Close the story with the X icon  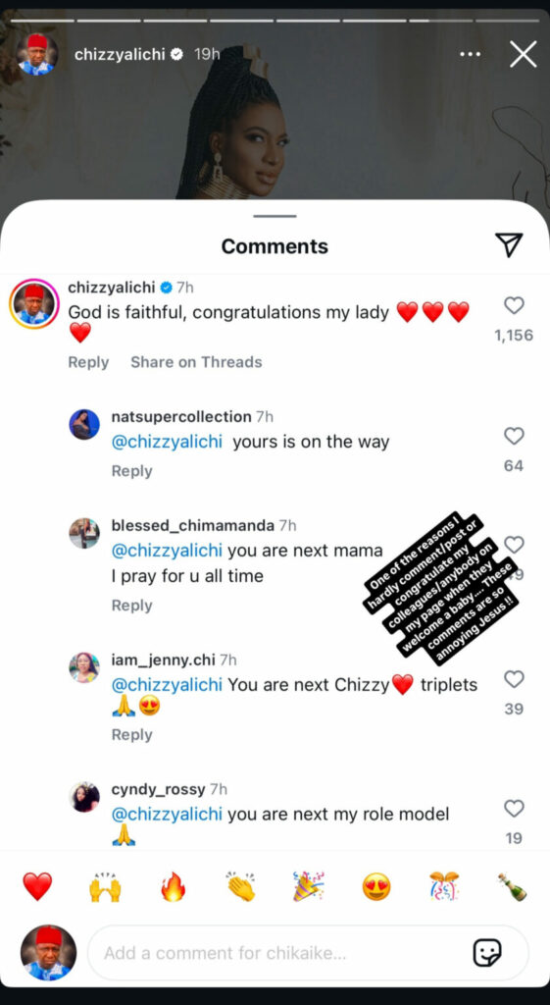(524, 55)
